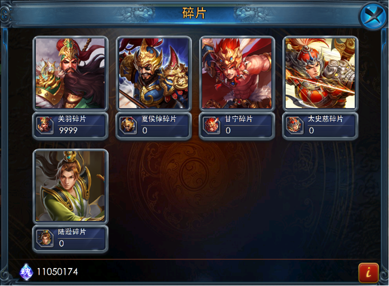Click the 夏侯惇碎片 label

tap(159, 119)
